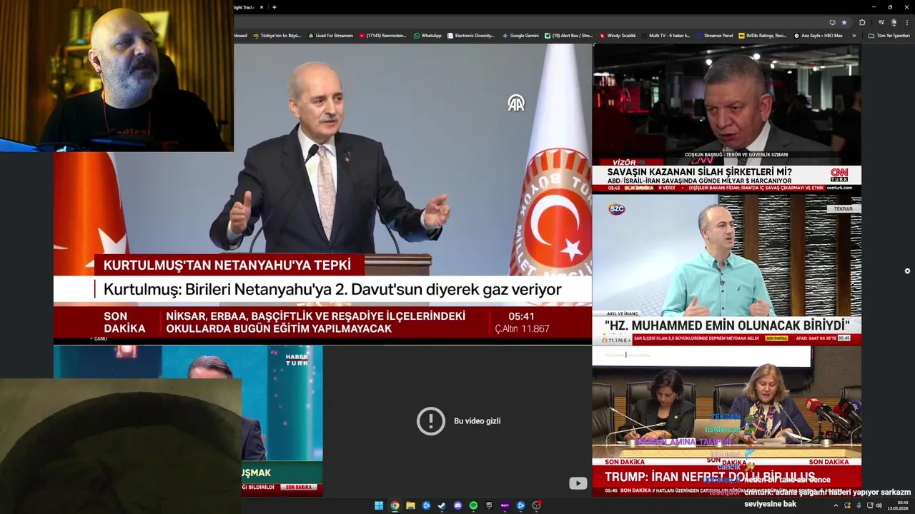
Task: Open the (17145) Rammstein bookmark
Action: [x=382, y=36]
